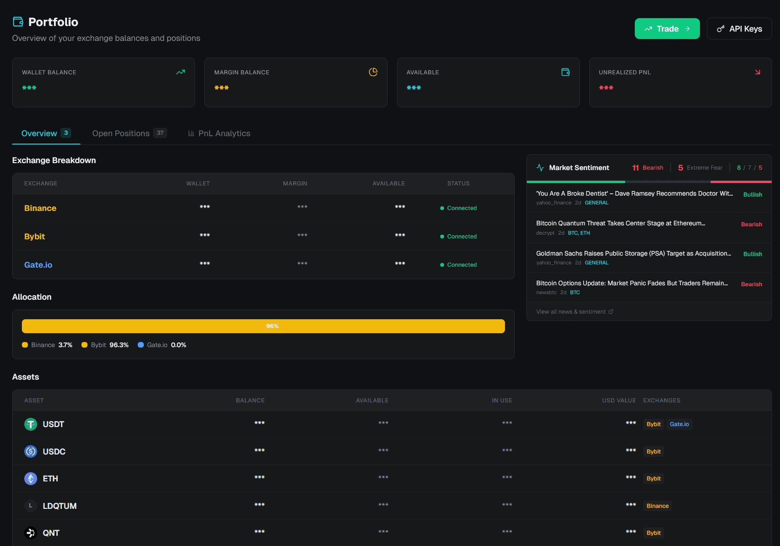This screenshot has height=546, width=780.
Task: Click Bybit 96.3% allocation legend text
Action: (110, 345)
